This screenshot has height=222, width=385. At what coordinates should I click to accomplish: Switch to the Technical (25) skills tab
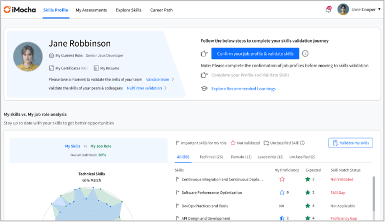point(211,157)
